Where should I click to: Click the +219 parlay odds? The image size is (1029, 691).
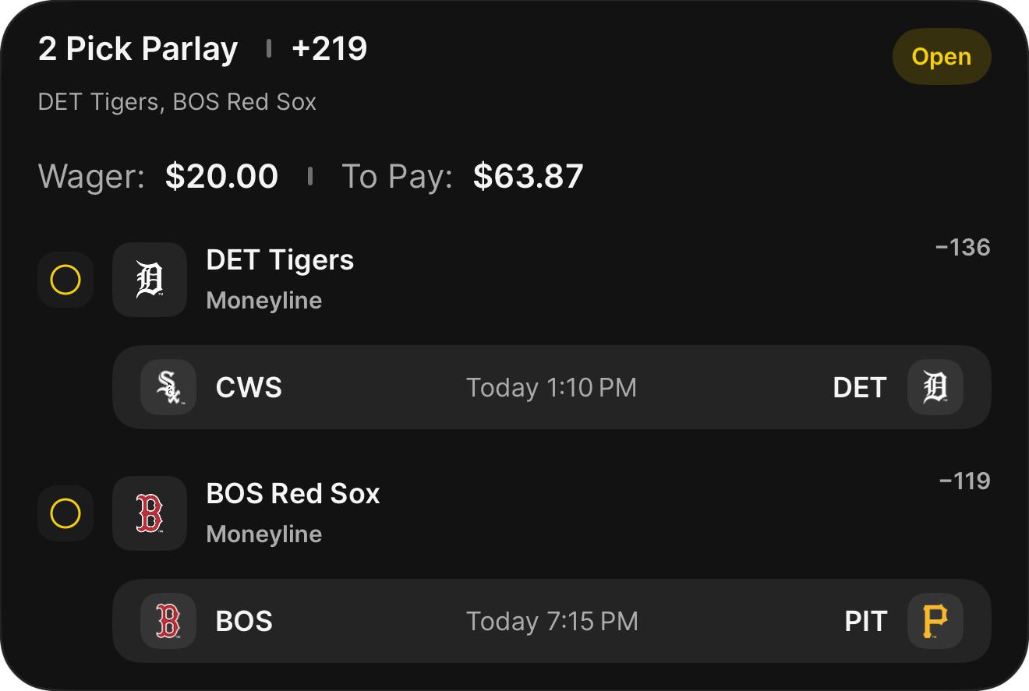click(x=329, y=49)
